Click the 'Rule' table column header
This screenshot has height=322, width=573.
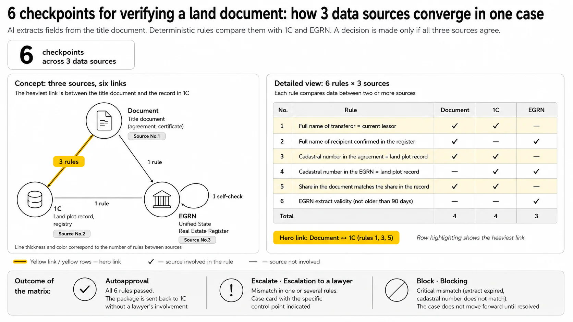[364, 110]
